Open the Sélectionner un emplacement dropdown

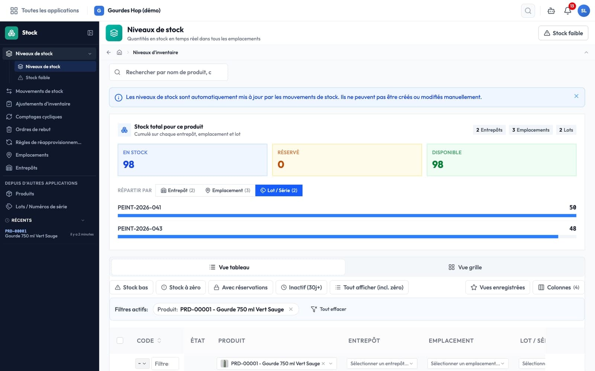[468, 364]
